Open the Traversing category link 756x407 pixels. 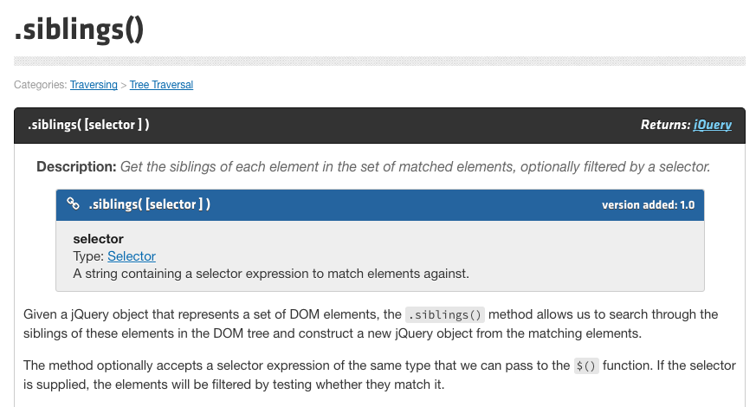point(94,85)
